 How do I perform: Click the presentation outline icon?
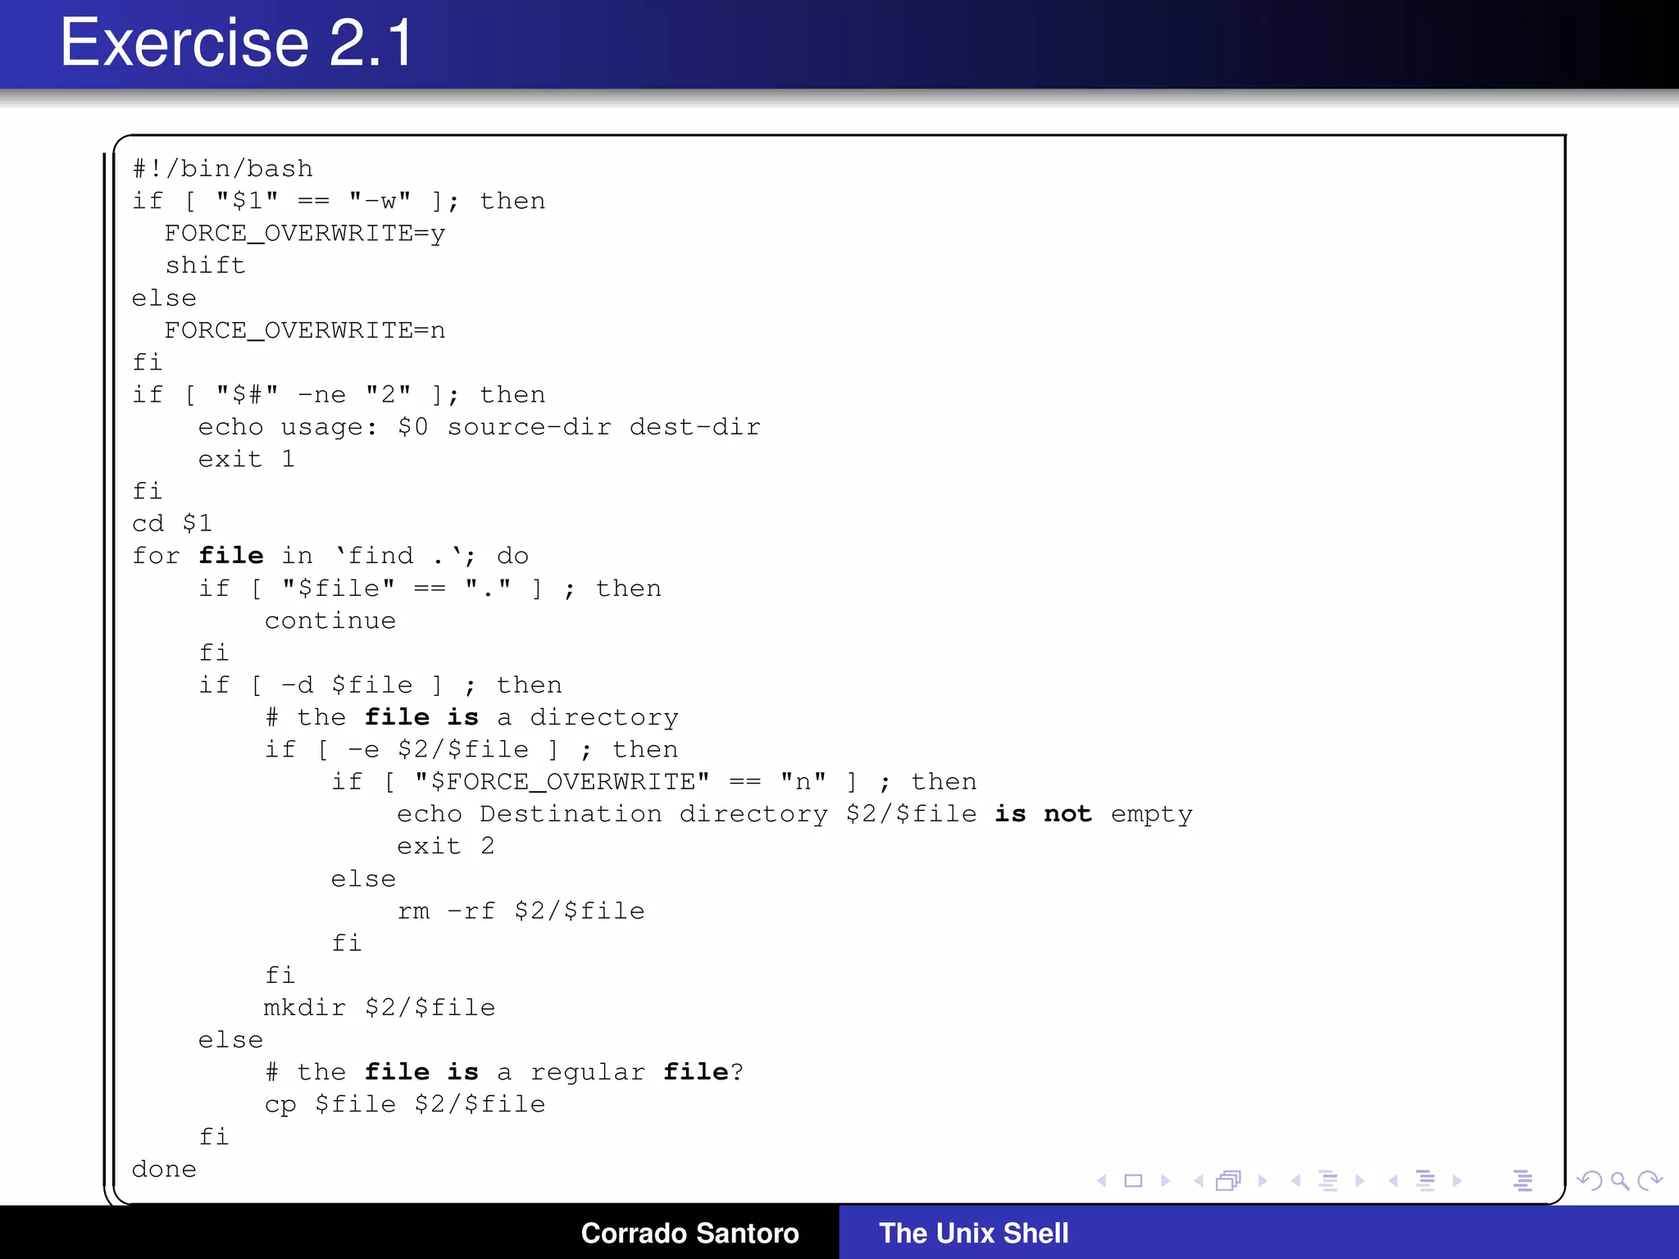point(1522,1180)
